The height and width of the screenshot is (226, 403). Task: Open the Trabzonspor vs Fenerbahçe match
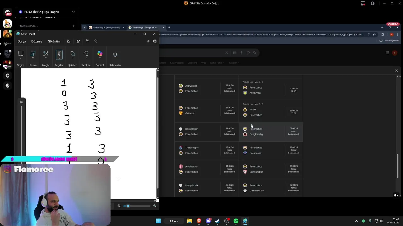point(207,150)
